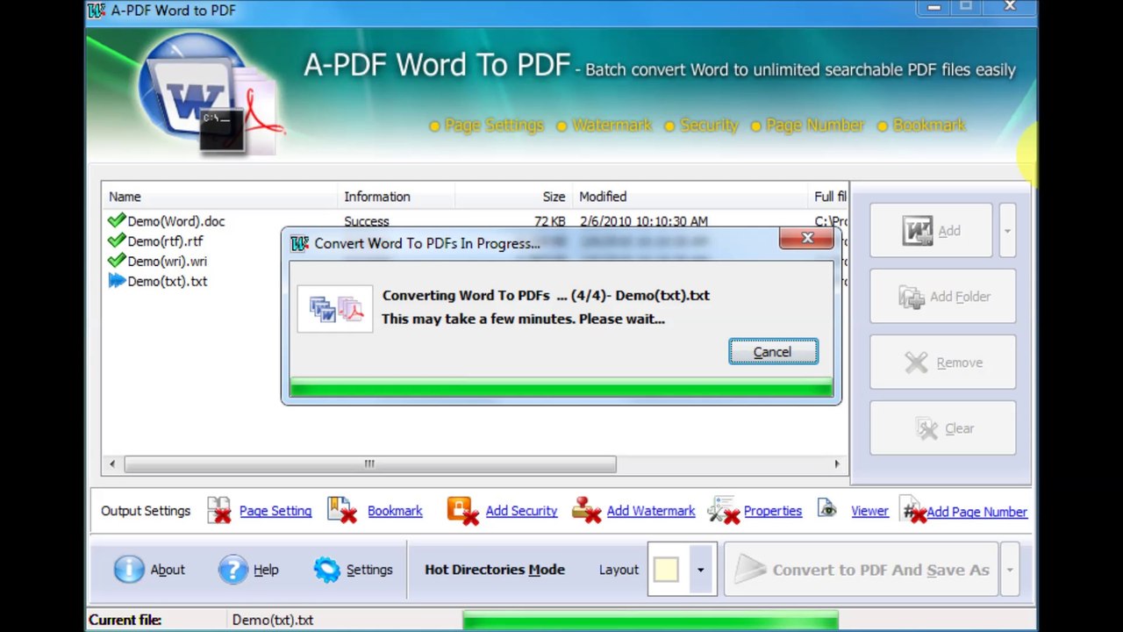Viewport: 1123px width, 632px height.
Task: Open the Viewer link
Action: coord(869,511)
